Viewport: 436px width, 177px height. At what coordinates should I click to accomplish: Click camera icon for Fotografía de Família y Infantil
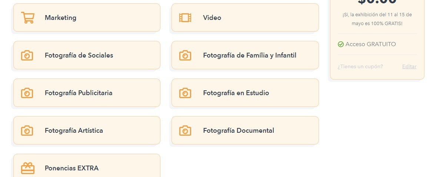185,55
